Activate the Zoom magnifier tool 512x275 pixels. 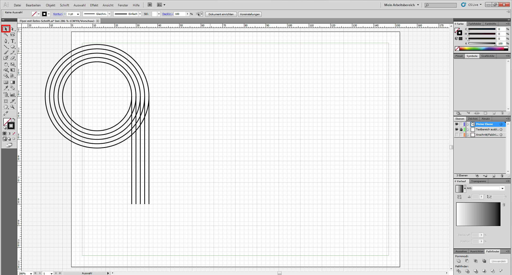click(x=13, y=107)
